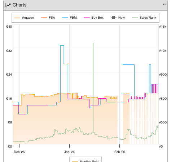Click the #0 rank axis label
The height and width of the screenshot is (162, 171).
coord(161,147)
